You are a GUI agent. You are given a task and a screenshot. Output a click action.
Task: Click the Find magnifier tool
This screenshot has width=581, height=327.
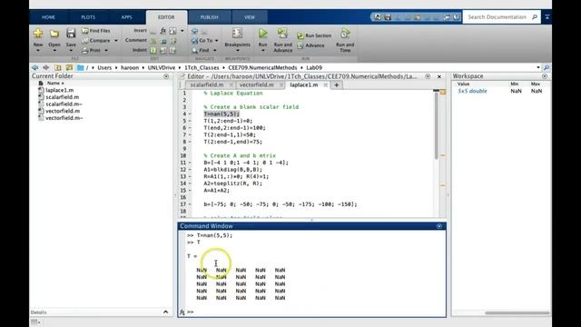pyautogui.click(x=201, y=50)
